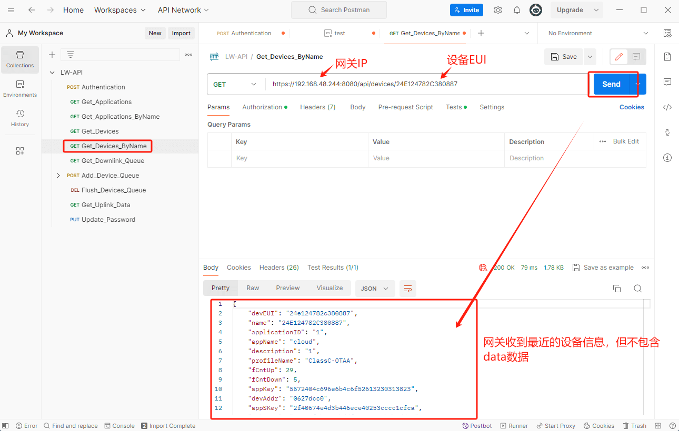Image resolution: width=679 pixels, height=431 pixels.
Task: Click the network globe icon near status
Action: (483, 268)
